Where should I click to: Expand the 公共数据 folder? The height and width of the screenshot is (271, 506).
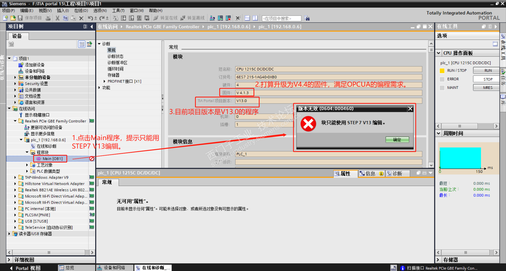(x=15, y=90)
